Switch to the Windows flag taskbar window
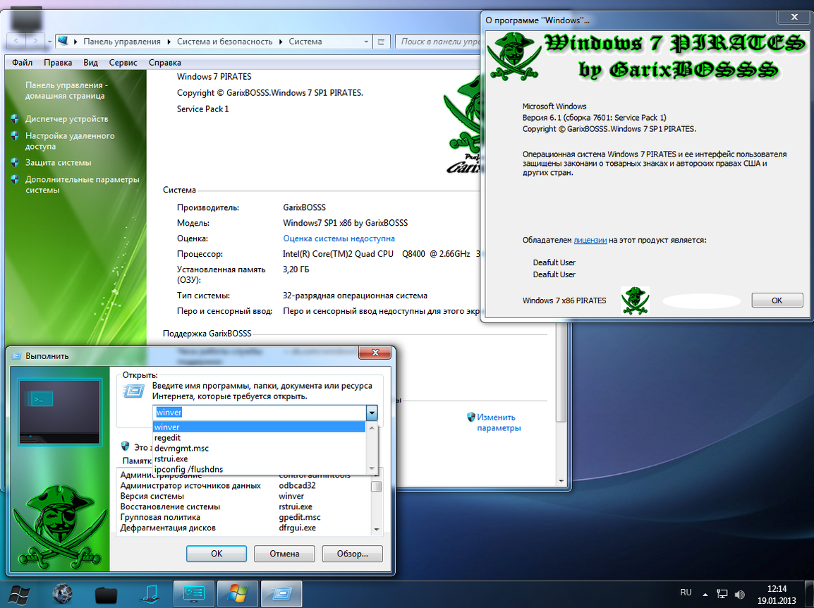Screen dimensions: 814x608 coord(237,594)
